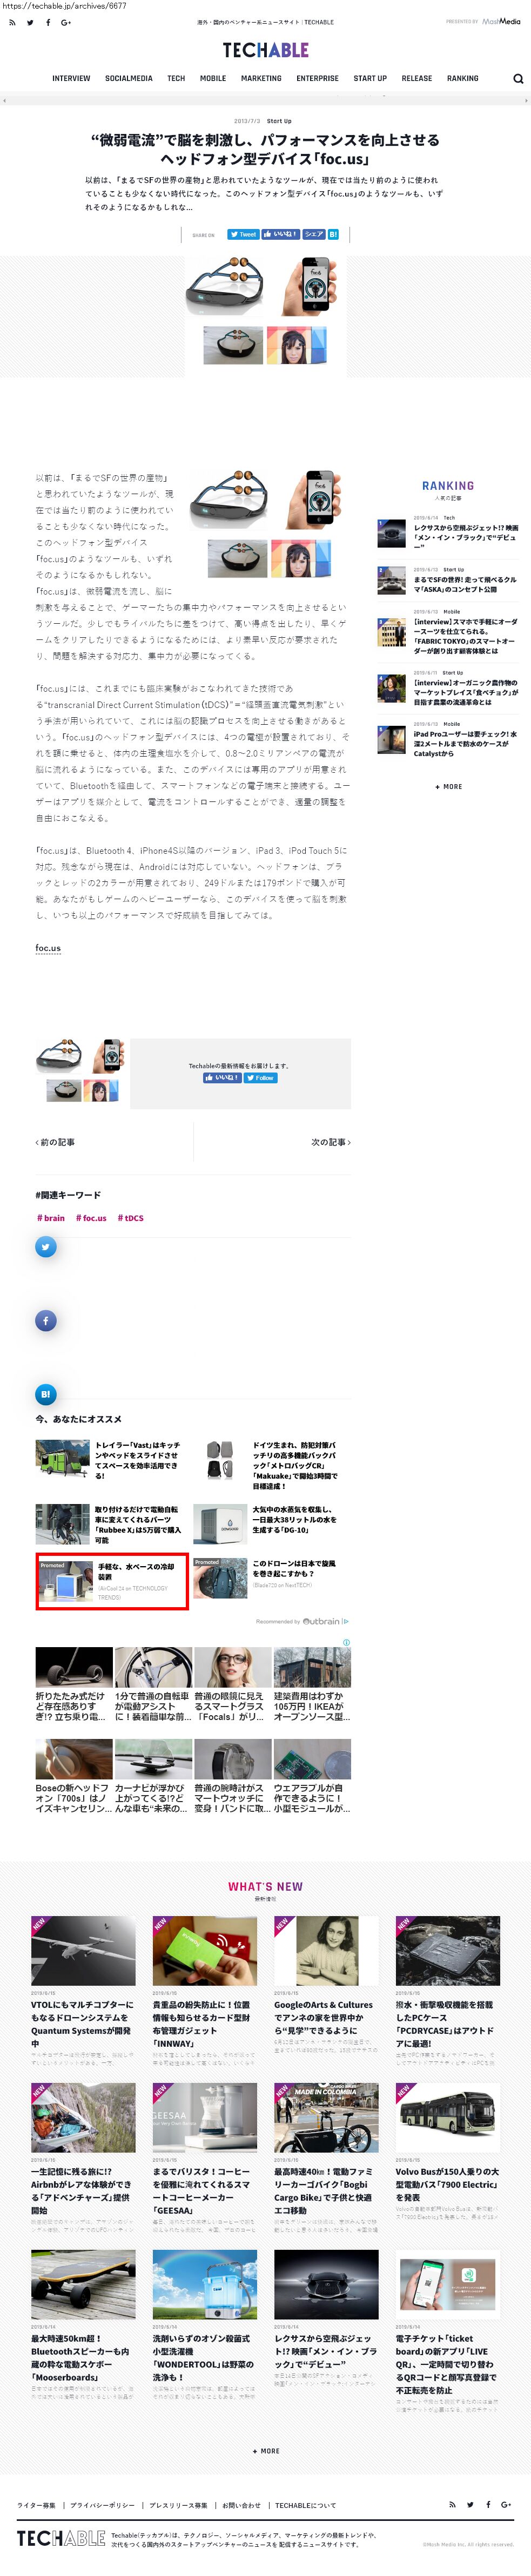
Task: Follow Techable with the Twitter Follow button
Action: 261,1078
